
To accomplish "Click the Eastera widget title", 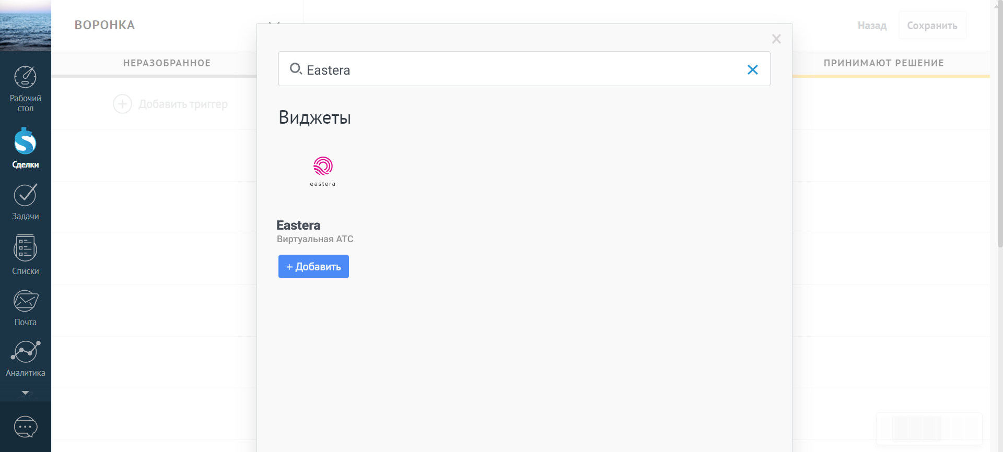I will coord(298,225).
